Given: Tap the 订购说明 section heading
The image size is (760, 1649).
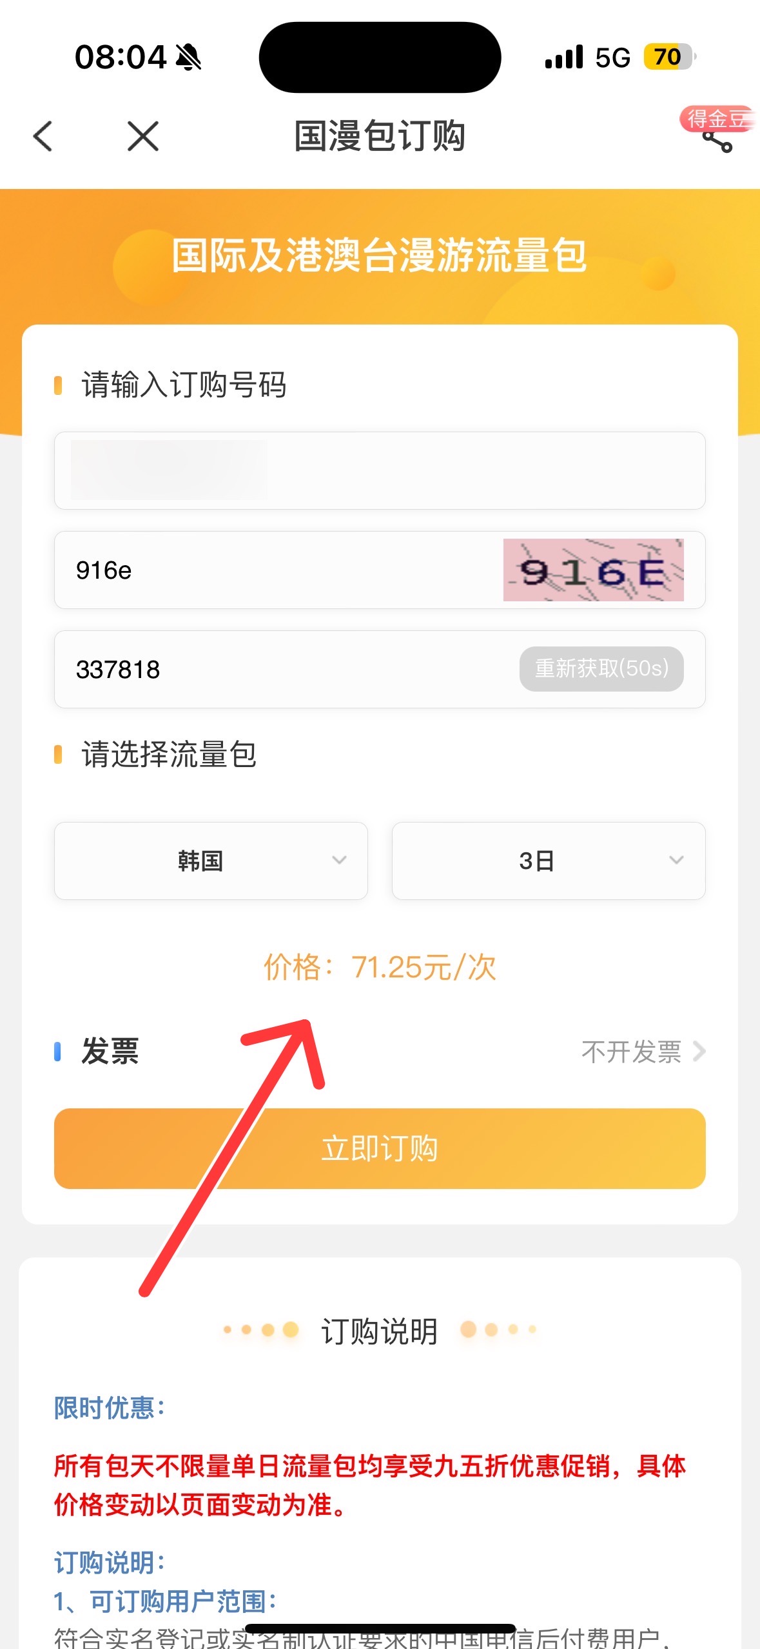Looking at the screenshot, I should (380, 1330).
